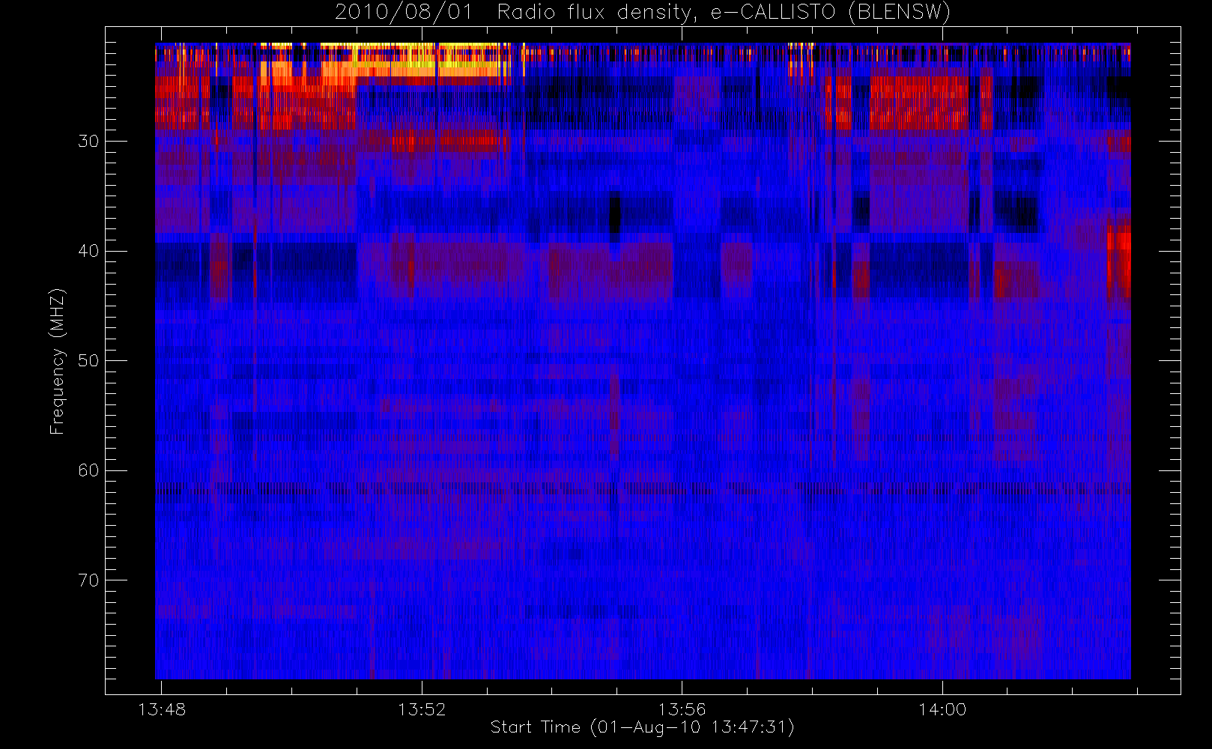Click the 30 MHz frequency tick label
1212x749 pixels.
click(x=88, y=142)
